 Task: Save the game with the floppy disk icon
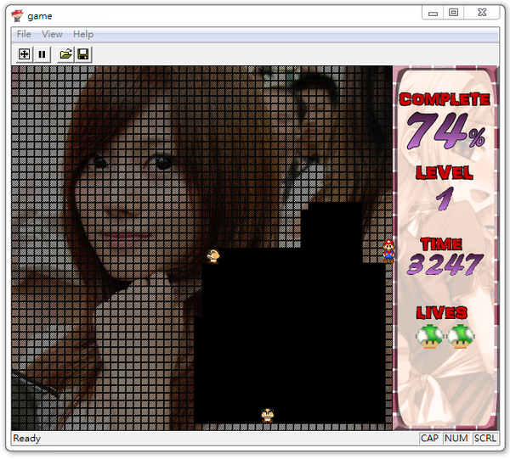coord(83,54)
